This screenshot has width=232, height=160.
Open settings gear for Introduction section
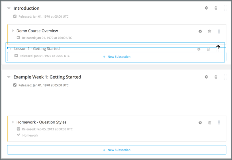coord(206,8)
